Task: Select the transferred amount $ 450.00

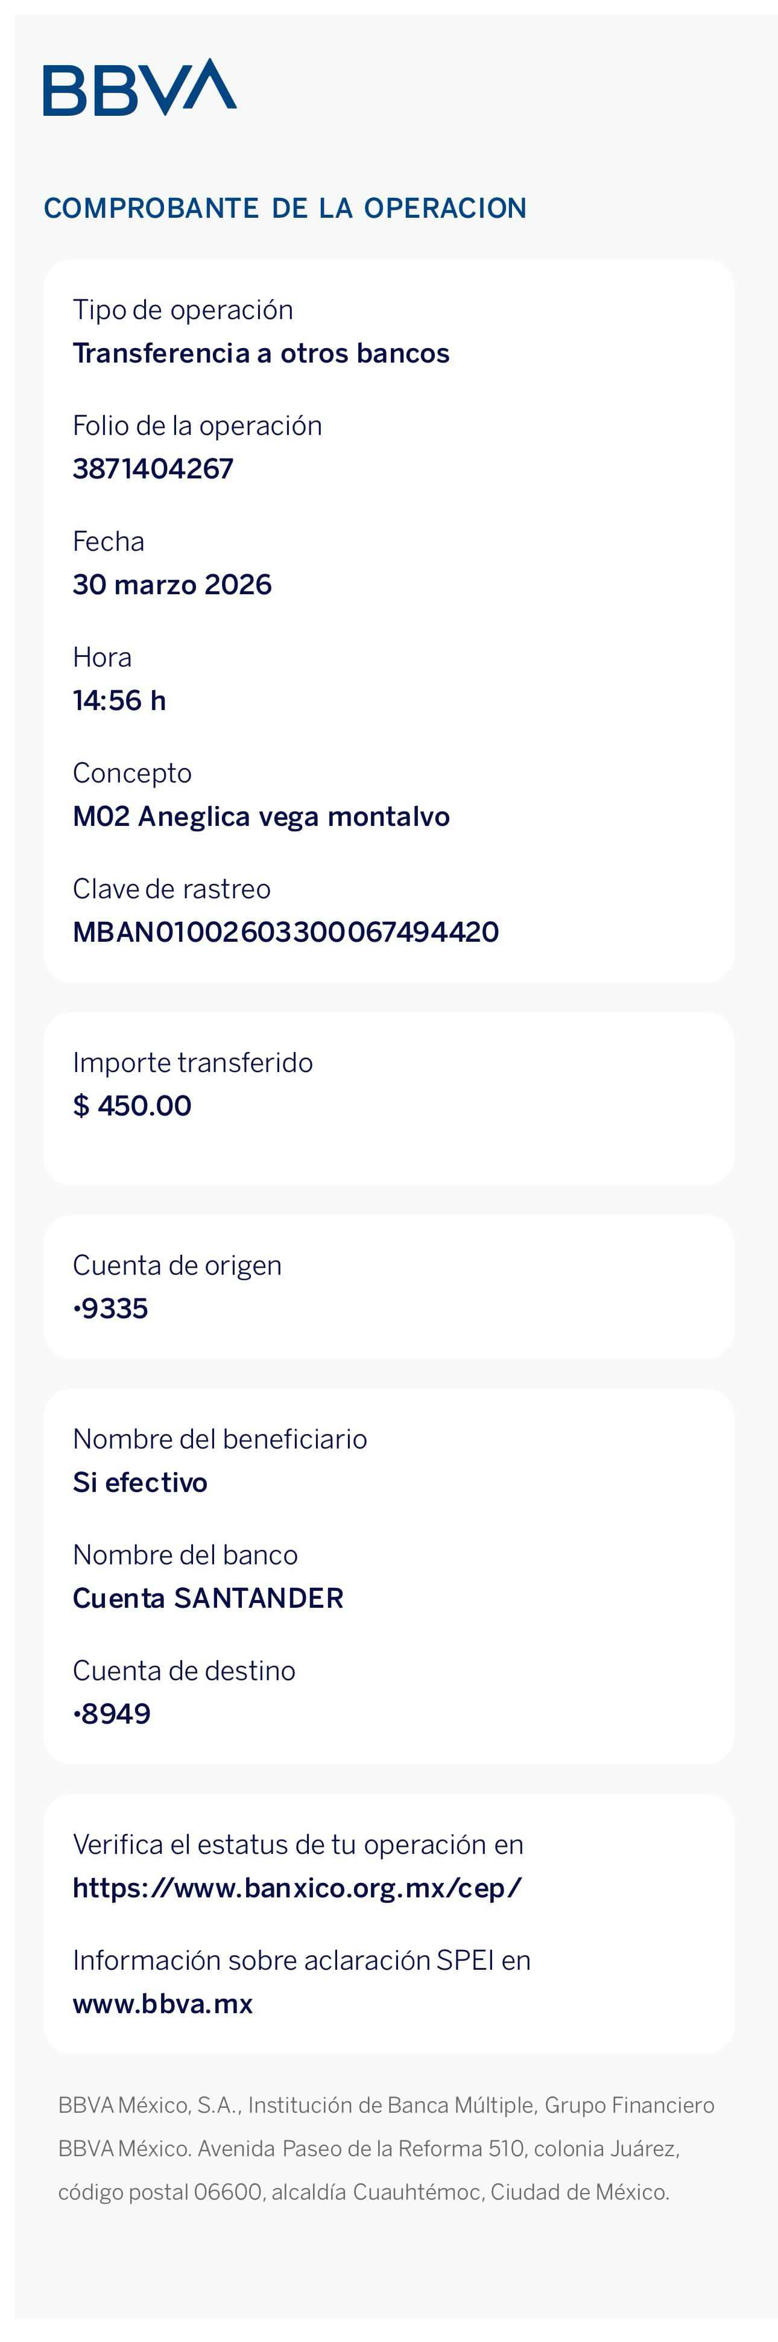Action: [132, 1105]
